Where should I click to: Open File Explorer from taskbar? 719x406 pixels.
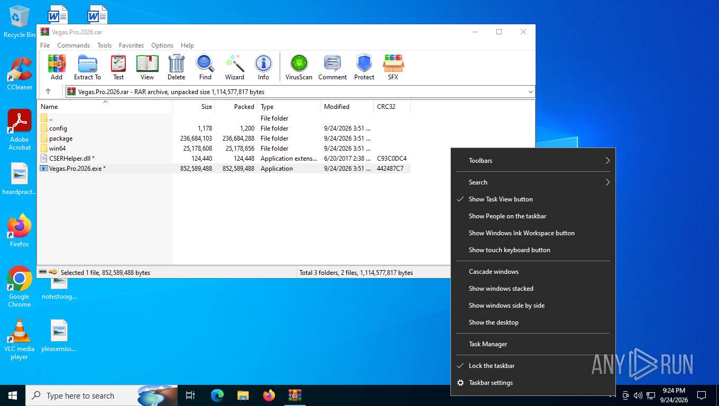(243, 395)
